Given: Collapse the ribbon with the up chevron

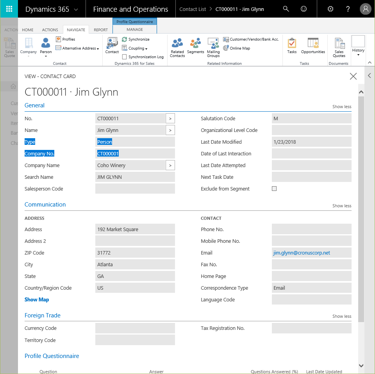Looking at the screenshot, I should 370,62.
